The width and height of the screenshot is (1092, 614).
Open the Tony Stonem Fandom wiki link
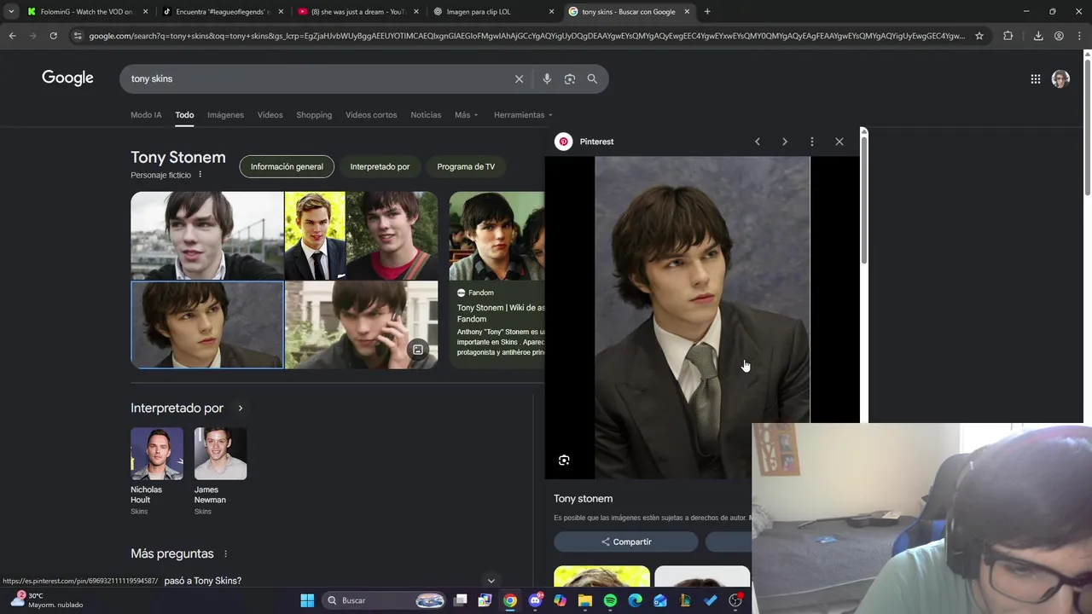click(501, 313)
